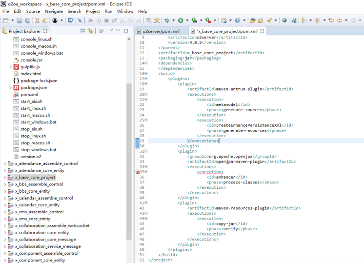The image size is (364, 263).
Task: Click the Resume debug icon
Action: (x=91, y=20)
